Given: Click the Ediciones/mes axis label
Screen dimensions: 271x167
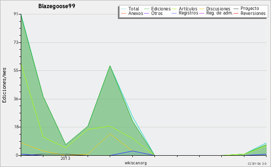Looking at the screenshot, I should (x=4, y=85).
